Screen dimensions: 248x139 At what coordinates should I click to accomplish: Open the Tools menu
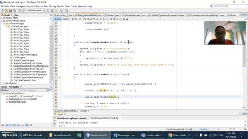click(74, 7)
